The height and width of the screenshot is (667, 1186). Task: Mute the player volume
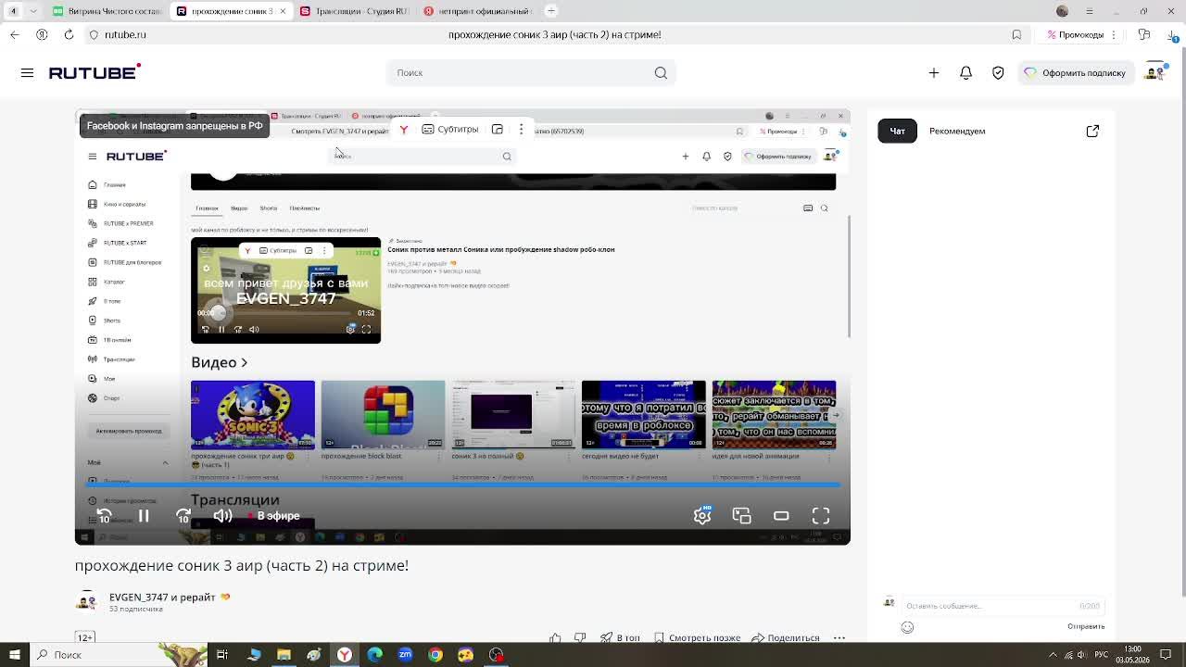tap(222, 516)
